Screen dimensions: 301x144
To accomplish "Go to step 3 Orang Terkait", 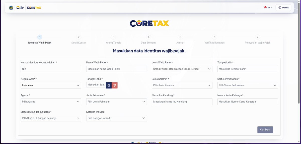I will pos(113,40).
